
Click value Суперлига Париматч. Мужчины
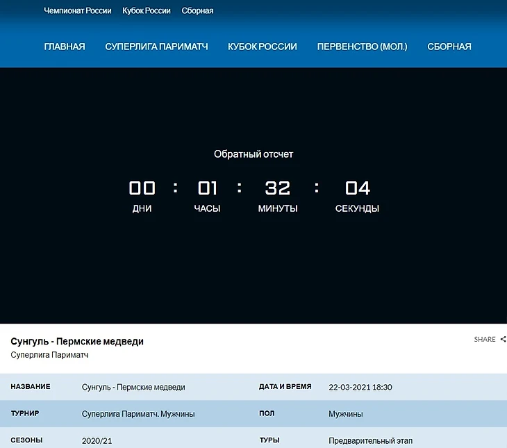coord(138,414)
